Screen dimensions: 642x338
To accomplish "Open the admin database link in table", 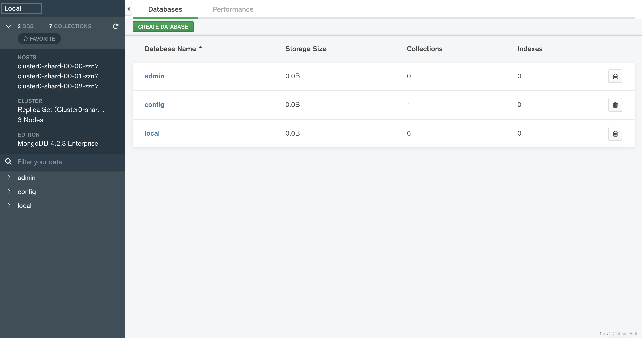I will pos(154,76).
